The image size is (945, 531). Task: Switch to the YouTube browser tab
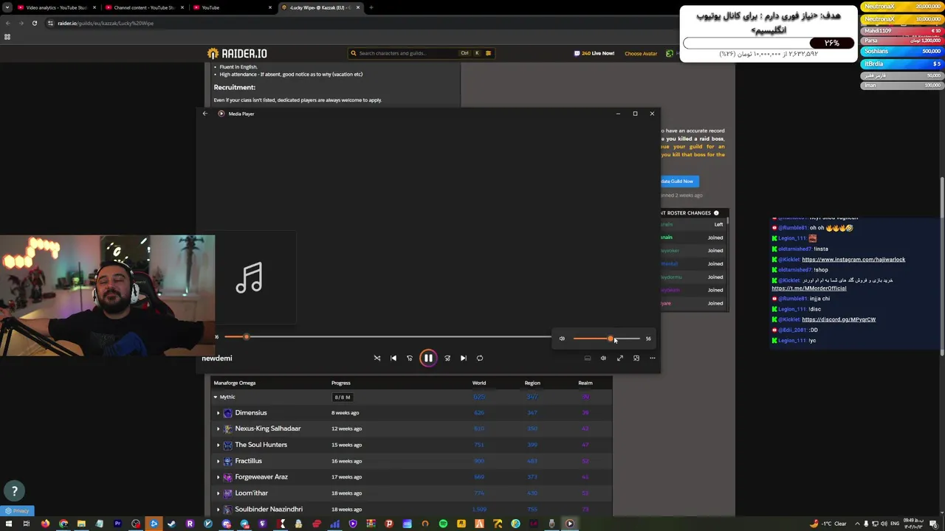232,7
